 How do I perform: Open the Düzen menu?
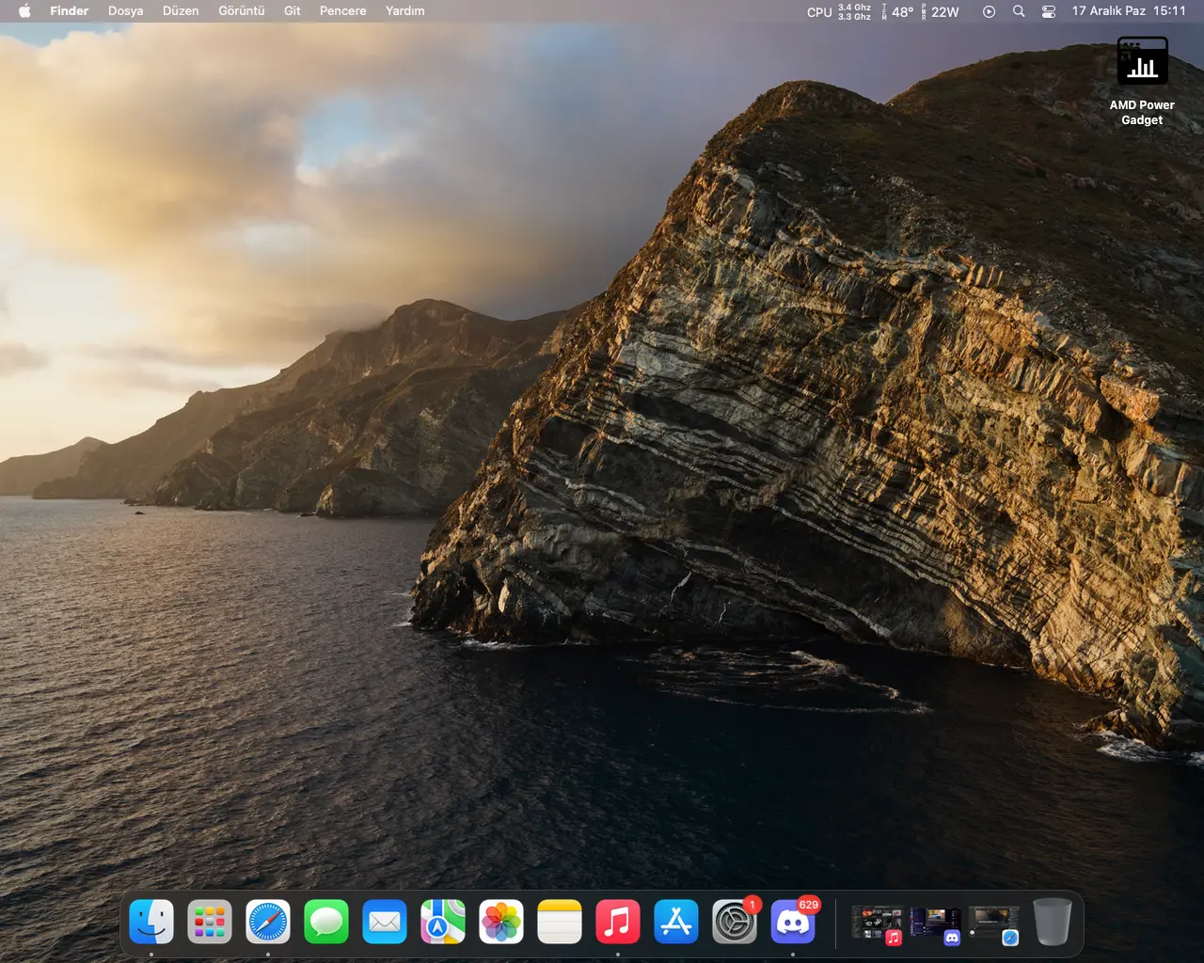[x=181, y=11]
